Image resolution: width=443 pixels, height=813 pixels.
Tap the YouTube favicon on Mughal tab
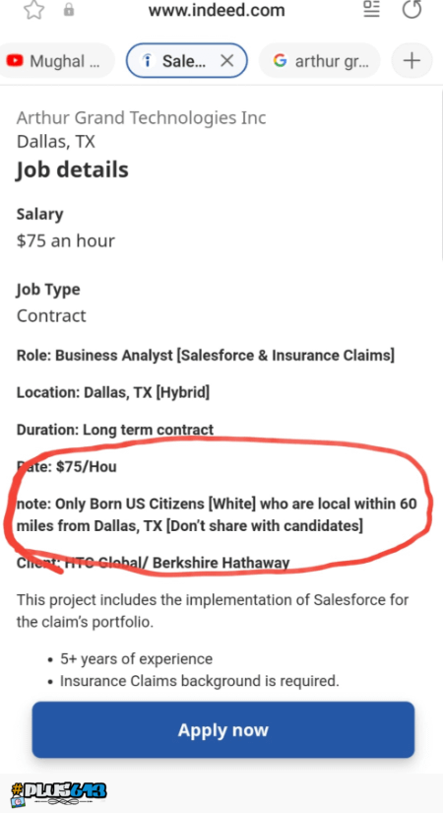(x=15, y=61)
